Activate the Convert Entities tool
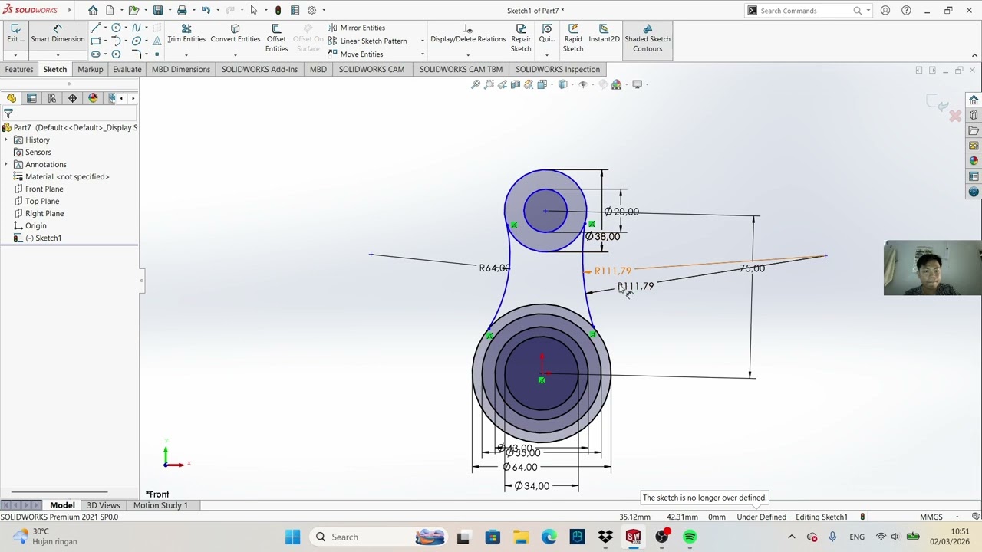Viewport: 982px width, 552px height. 235,34
